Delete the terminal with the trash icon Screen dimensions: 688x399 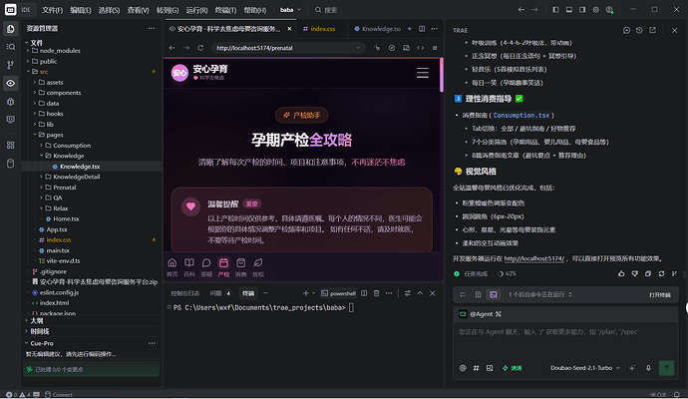click(377, 293)
